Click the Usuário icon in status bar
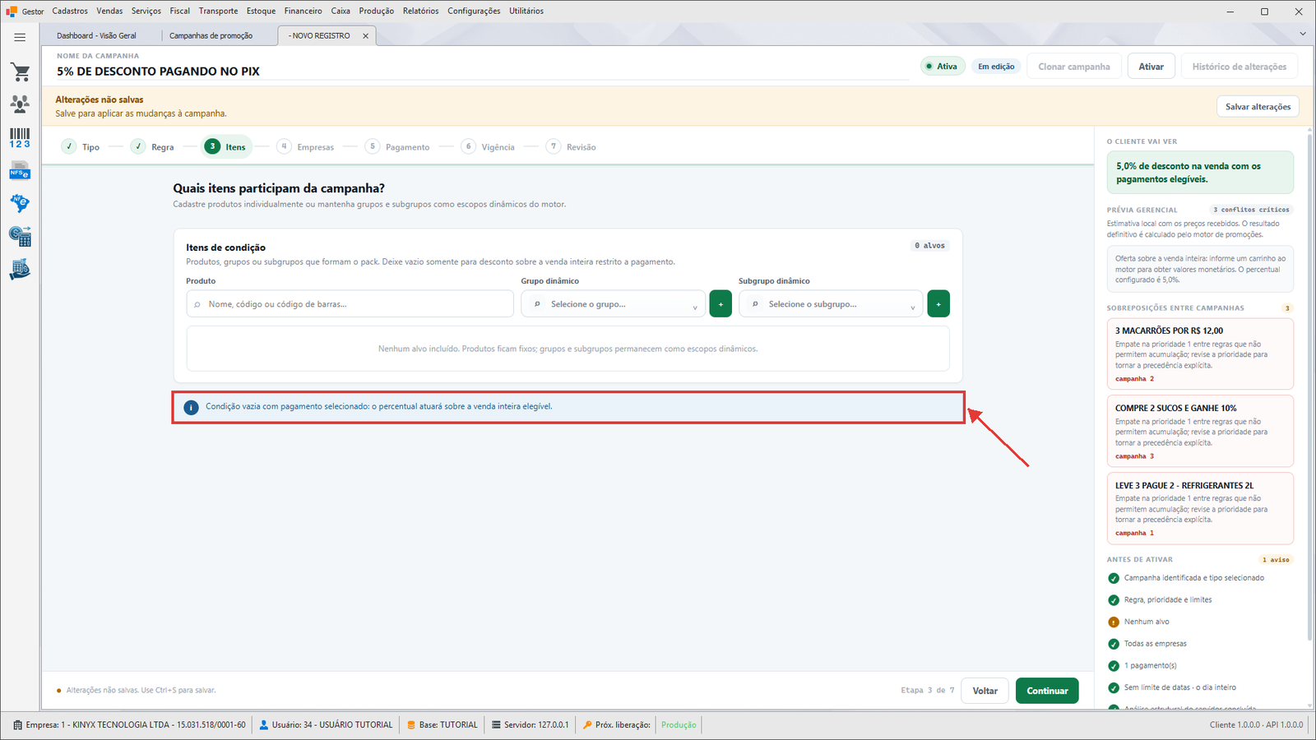This screenshot has height=740, width=1316. tap(264, 725)
